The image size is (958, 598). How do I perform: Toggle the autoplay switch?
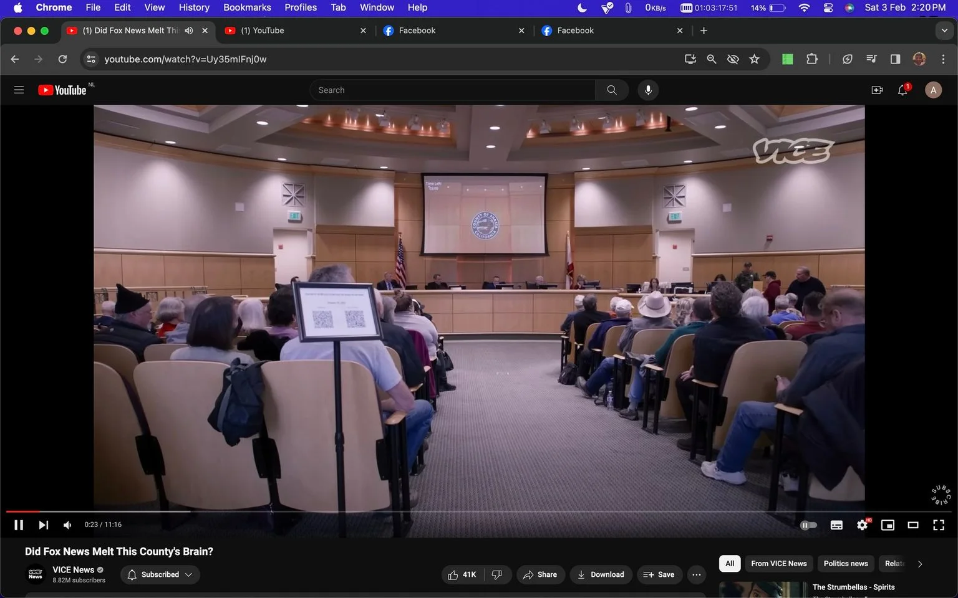tap(808, 525)
